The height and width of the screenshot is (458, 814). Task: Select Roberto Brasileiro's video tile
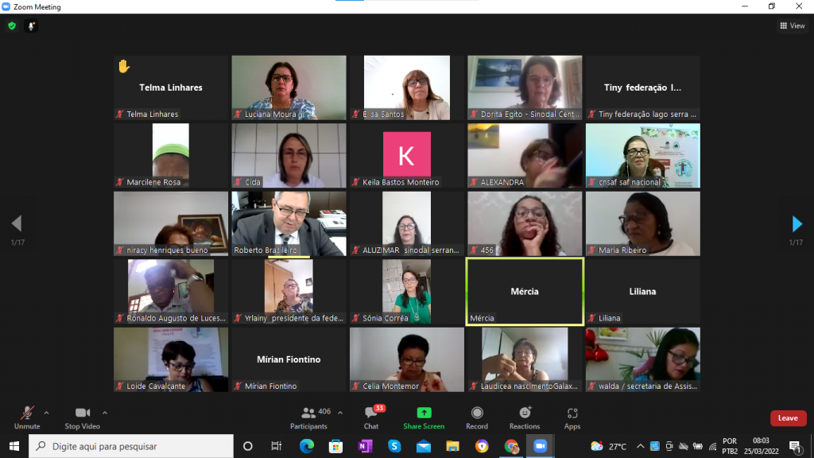click(x=289, y=223)
